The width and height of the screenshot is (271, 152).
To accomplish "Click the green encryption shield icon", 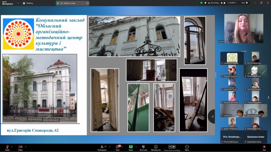I will (201, 3).
